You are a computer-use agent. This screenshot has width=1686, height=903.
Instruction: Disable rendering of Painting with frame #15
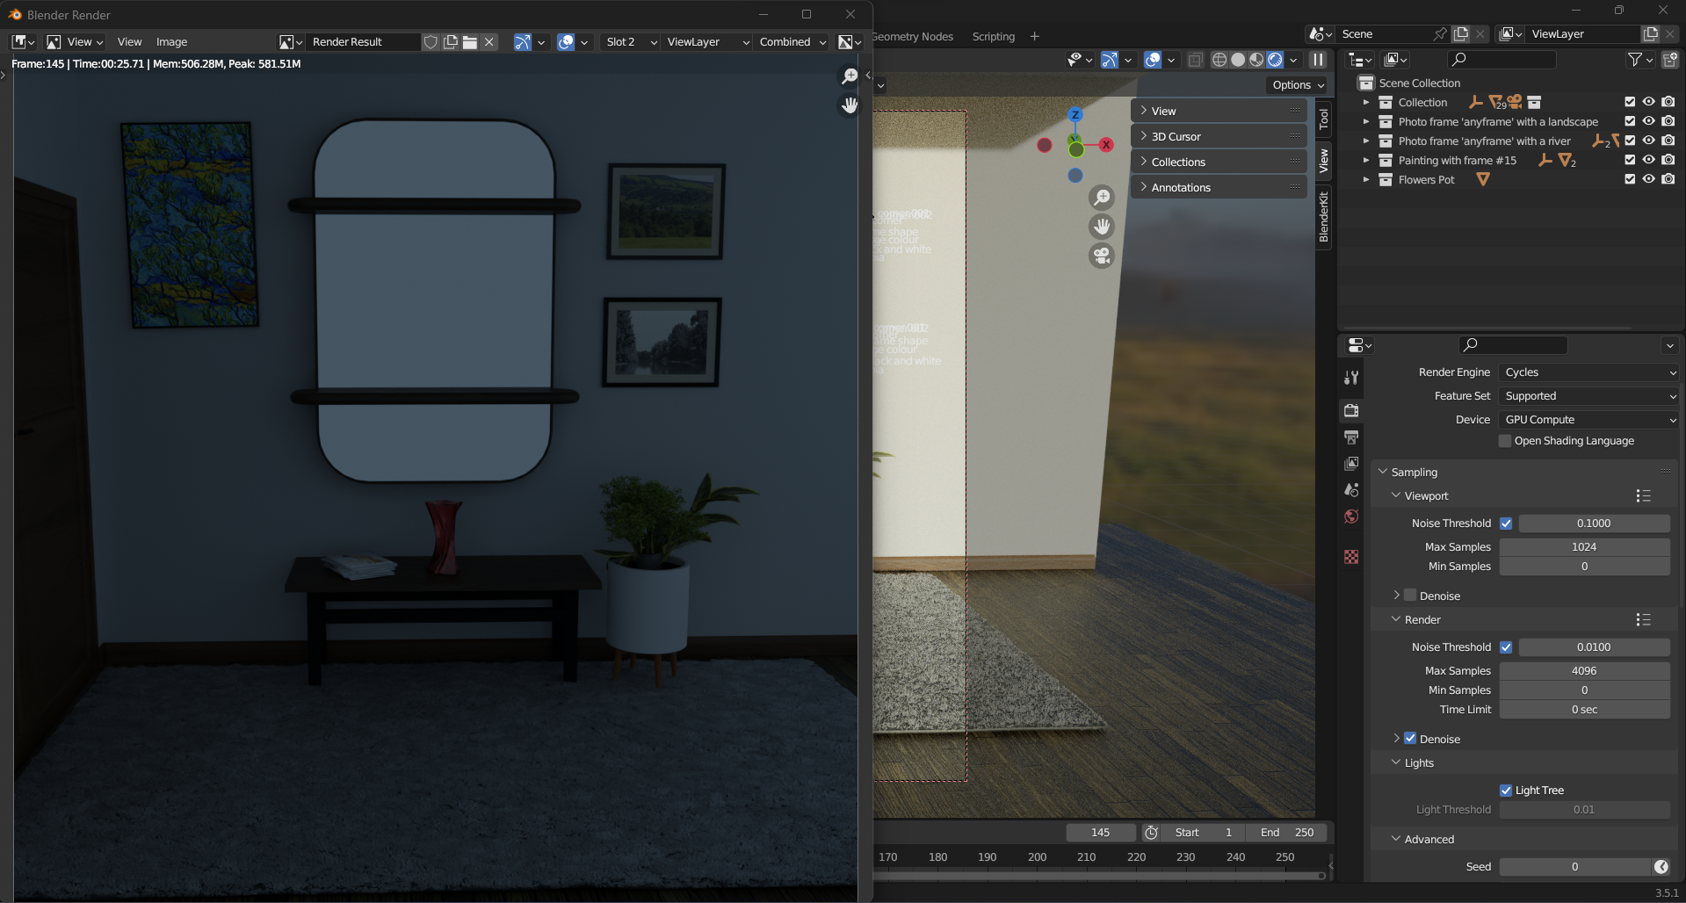pyautogui.click(x=1668, y=160)
